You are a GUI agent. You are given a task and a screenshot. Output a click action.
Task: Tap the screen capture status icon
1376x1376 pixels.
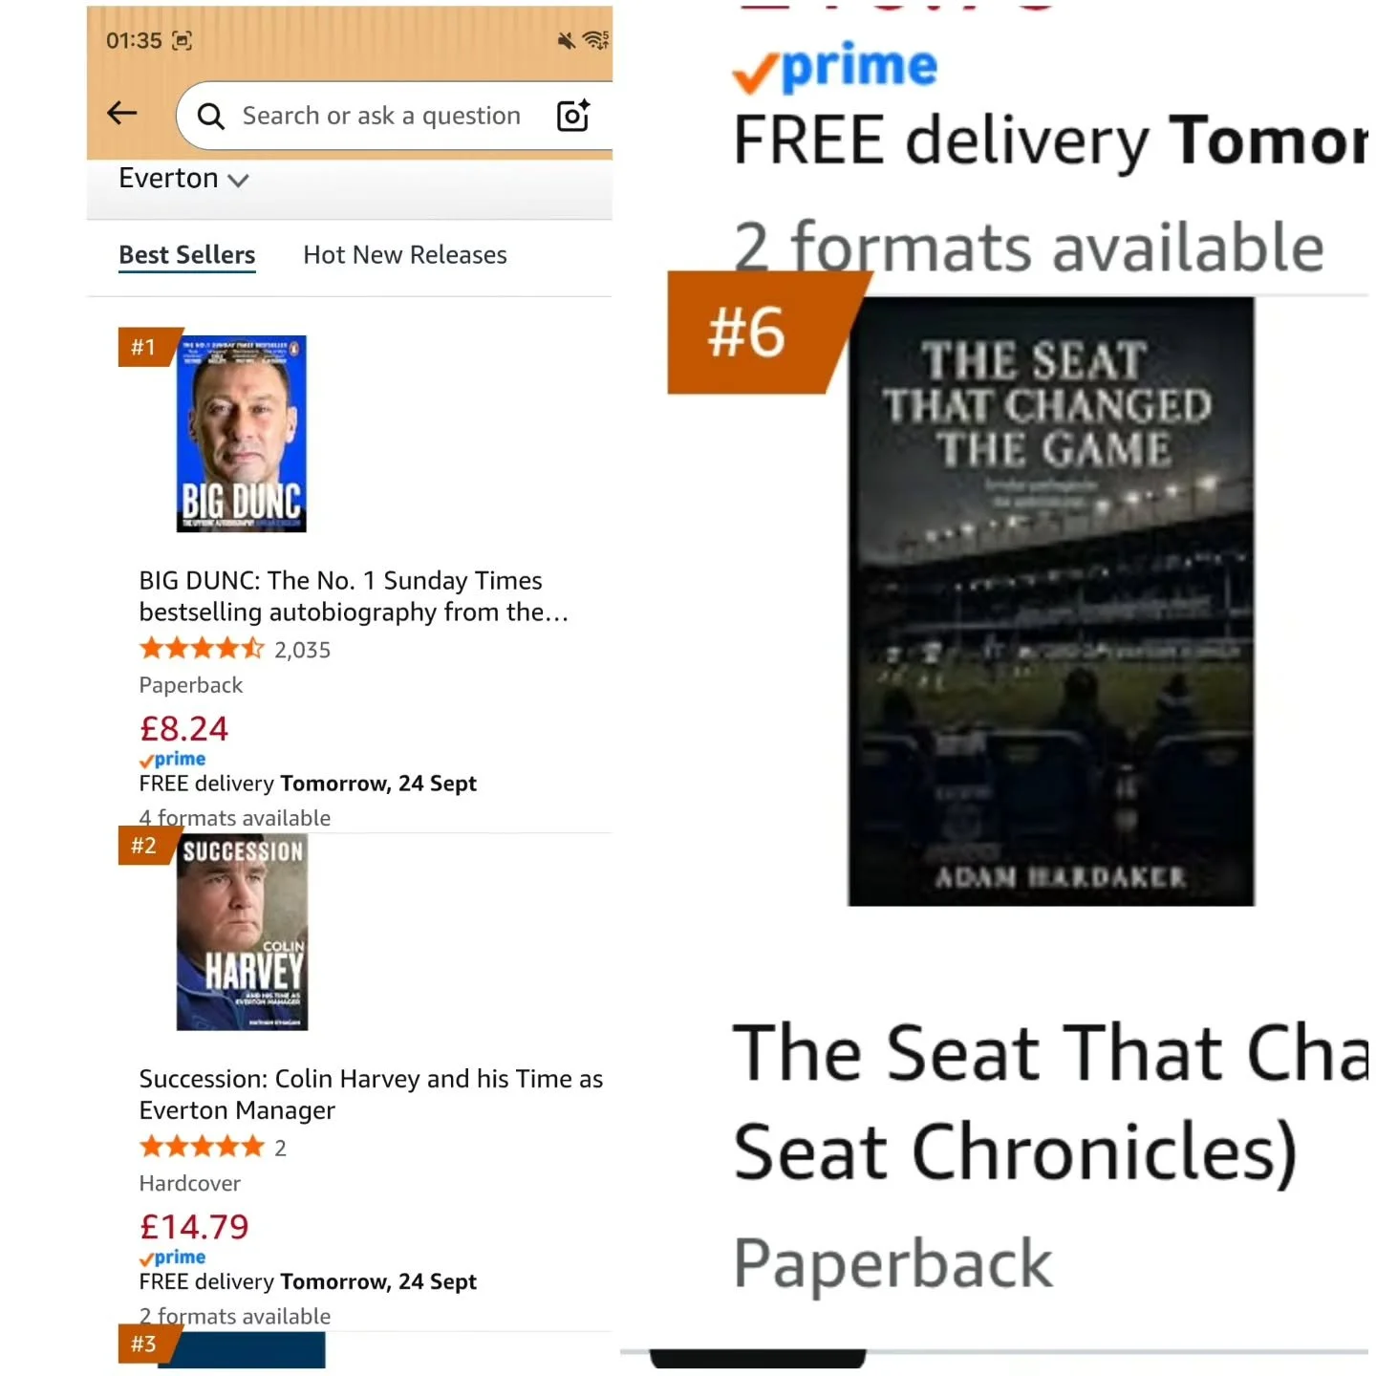click(x=182, y=40)
